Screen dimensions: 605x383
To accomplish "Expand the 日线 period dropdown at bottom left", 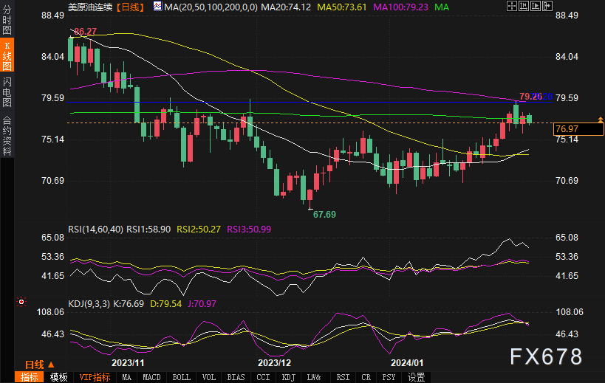I will click(x=39, y=365).
